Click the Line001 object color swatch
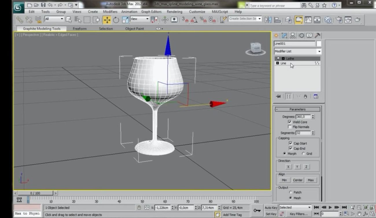Image resolution: width=376 pixels, height=218 pixels. tap(319, 44)
